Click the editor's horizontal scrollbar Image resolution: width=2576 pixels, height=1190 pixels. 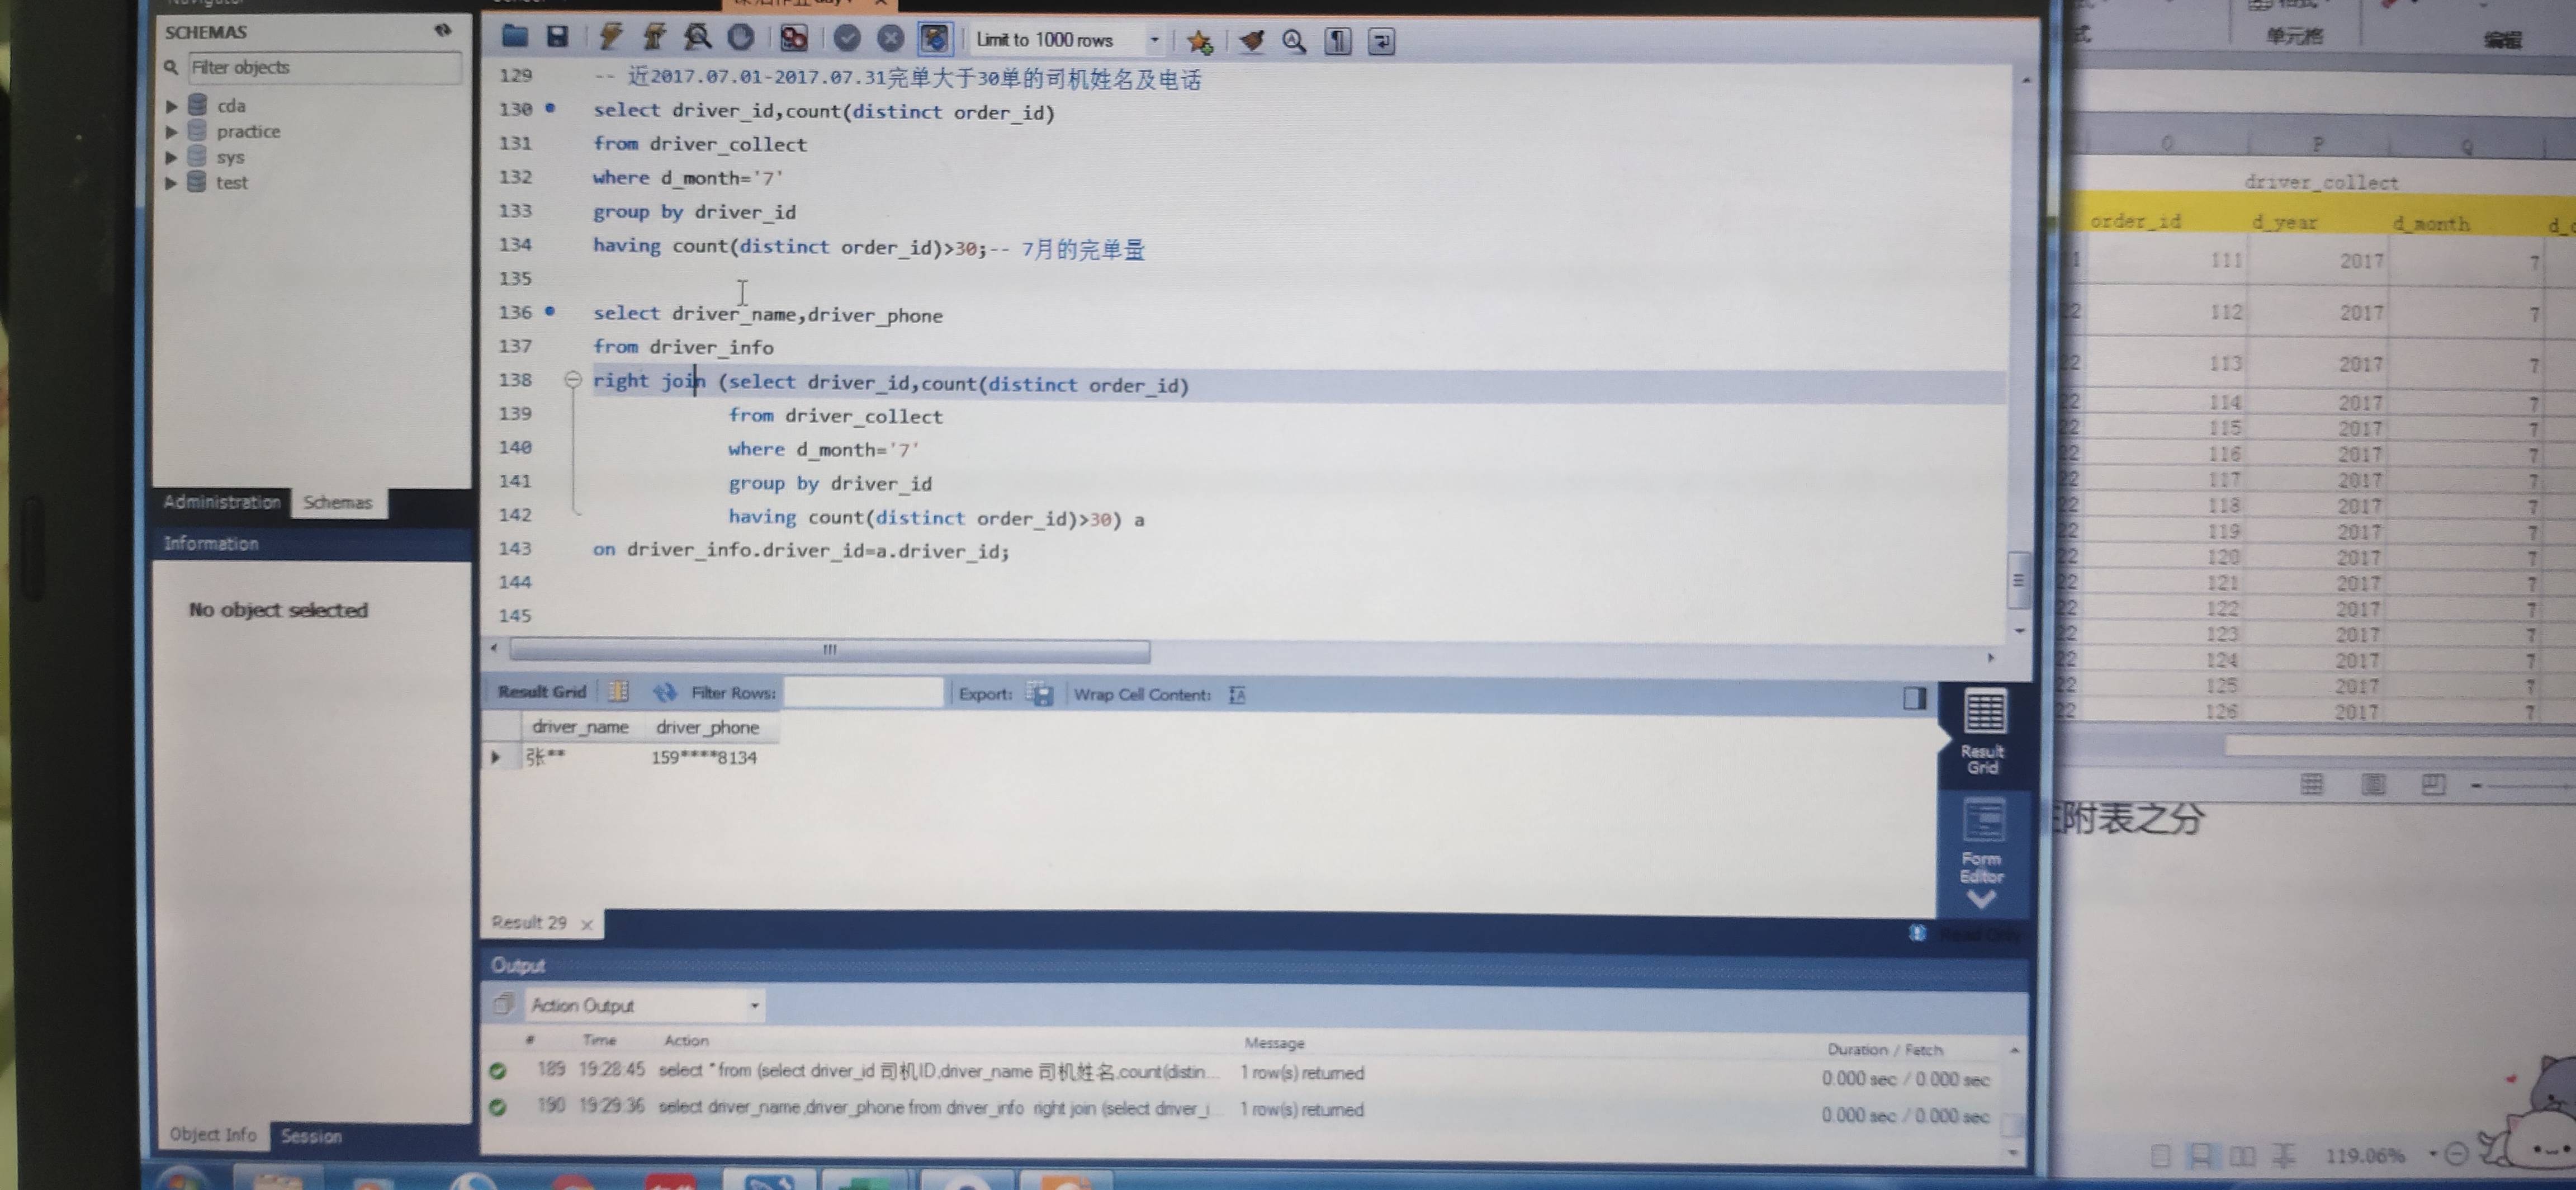pyautogui.click(x=829, y=651)
